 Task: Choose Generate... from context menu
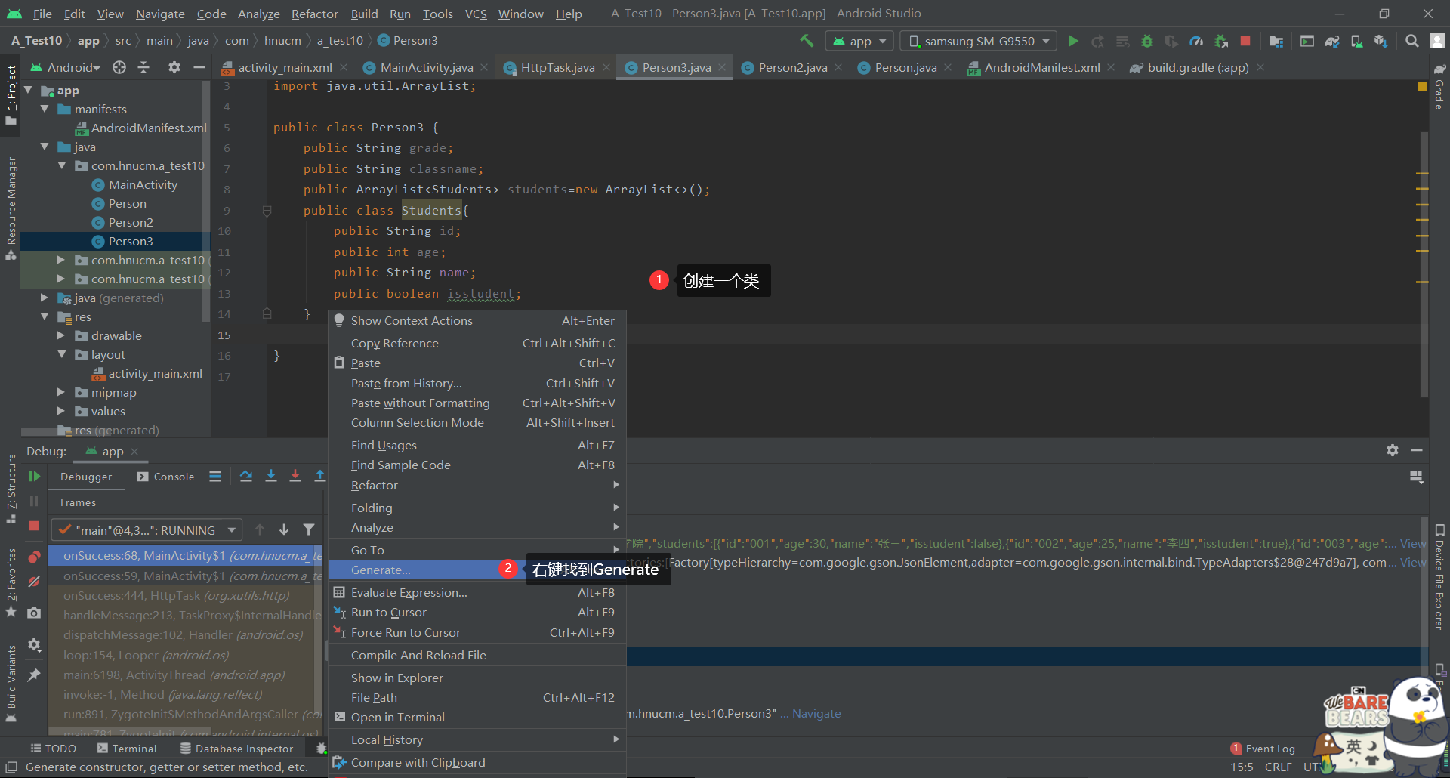(x=477, y=570)
